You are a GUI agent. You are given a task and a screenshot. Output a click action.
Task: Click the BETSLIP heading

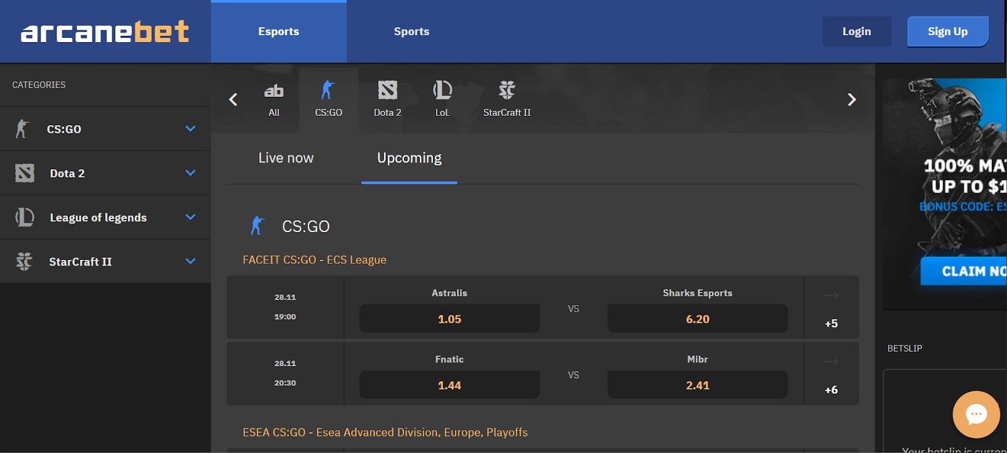[904, 349]
